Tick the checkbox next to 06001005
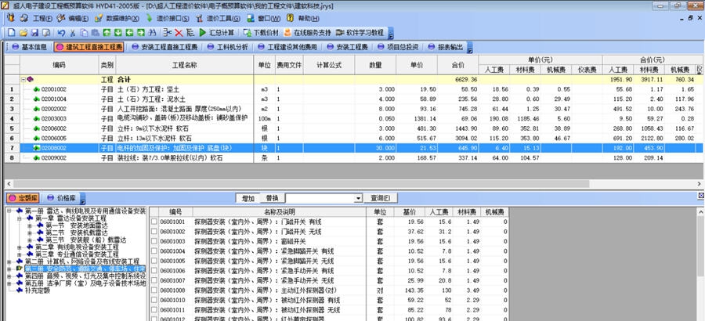This screenshot has width=705, height=321. 154,261
